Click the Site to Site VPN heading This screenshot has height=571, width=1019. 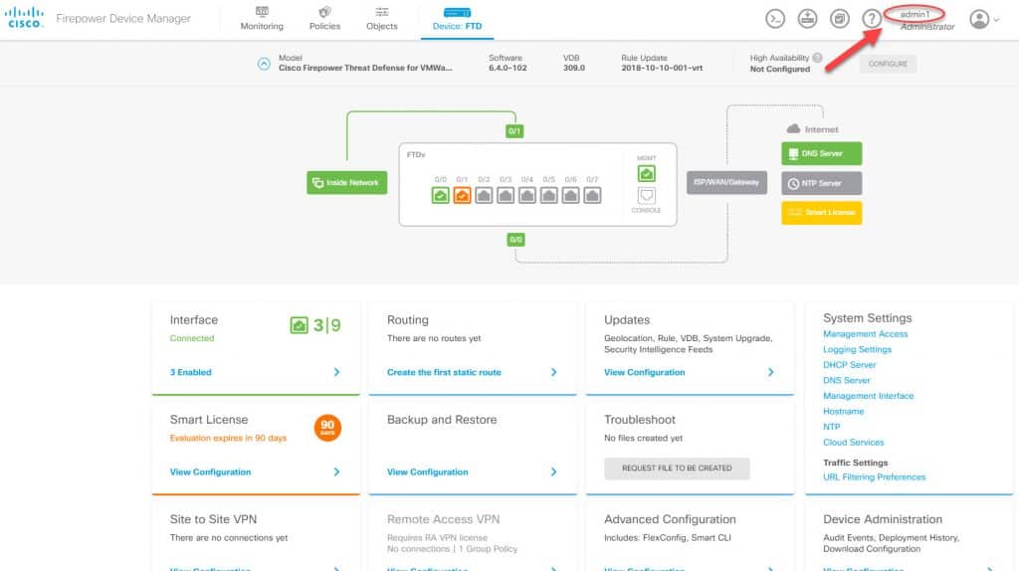pyautogui.click(x=213, y=519)
